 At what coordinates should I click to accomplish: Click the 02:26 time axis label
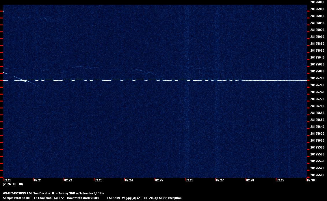coord(189,180)
